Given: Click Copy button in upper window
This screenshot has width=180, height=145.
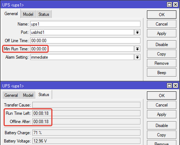Looking at the screenshot, I should pyautogui.click(x=162, y=54).
